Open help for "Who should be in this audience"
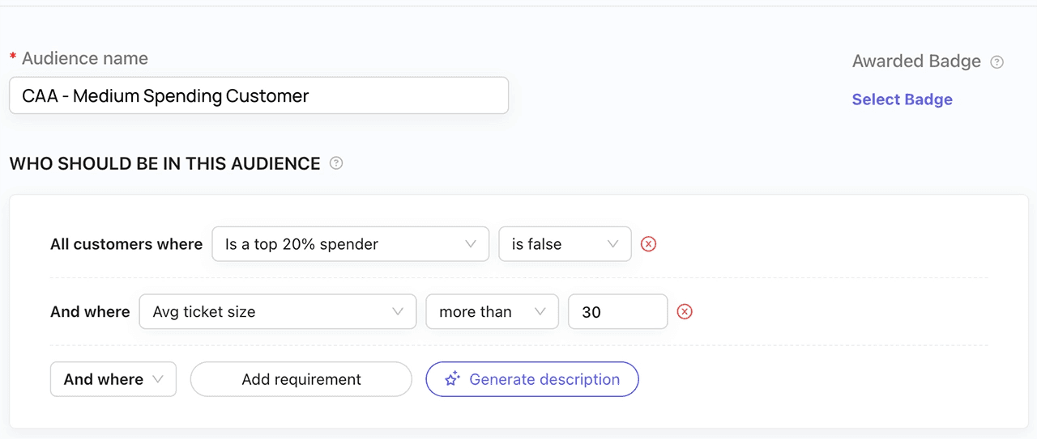The width and height of the screenshot is (1037, 439). 336,163
